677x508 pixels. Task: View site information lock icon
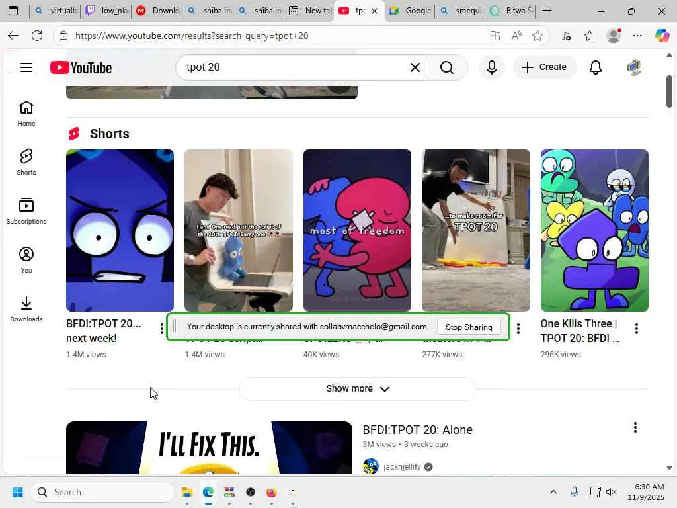pyautogui.click(x=63, y=36)
